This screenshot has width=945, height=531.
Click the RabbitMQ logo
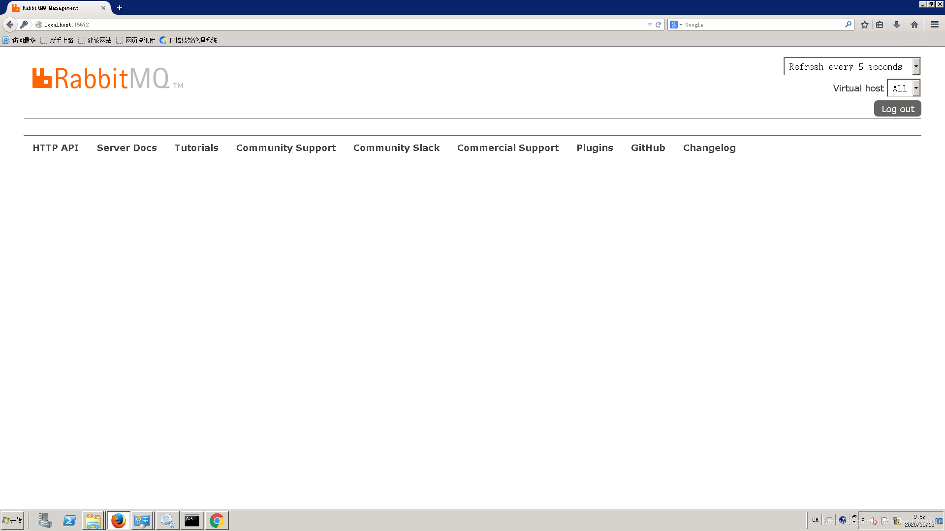[x=107, y=79]
